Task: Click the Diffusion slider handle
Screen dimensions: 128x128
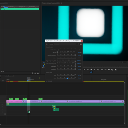Action: pyautogui.click(x=75, y=70)
